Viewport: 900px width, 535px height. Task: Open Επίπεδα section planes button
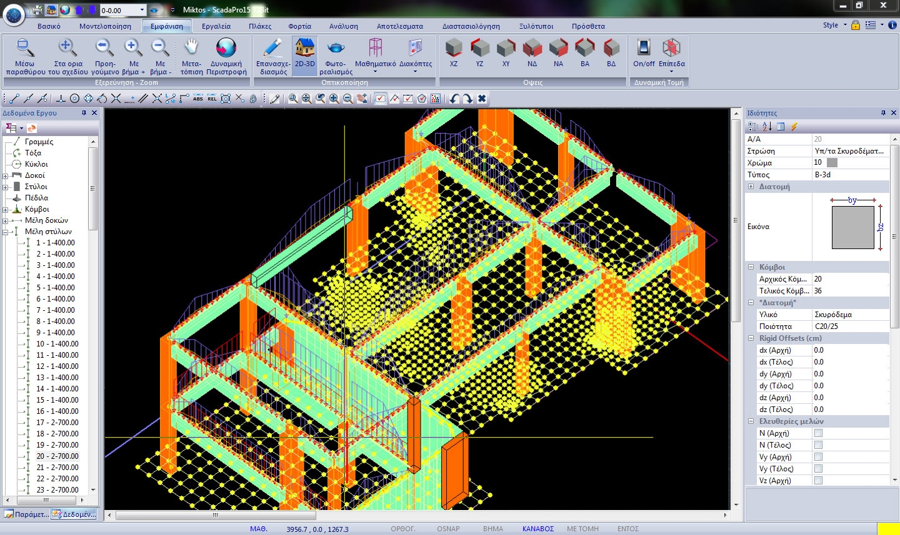tap(672, 55)
